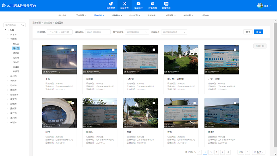
Task: Click the 数据应用 pie chart icon
Action: pos(152,4)
